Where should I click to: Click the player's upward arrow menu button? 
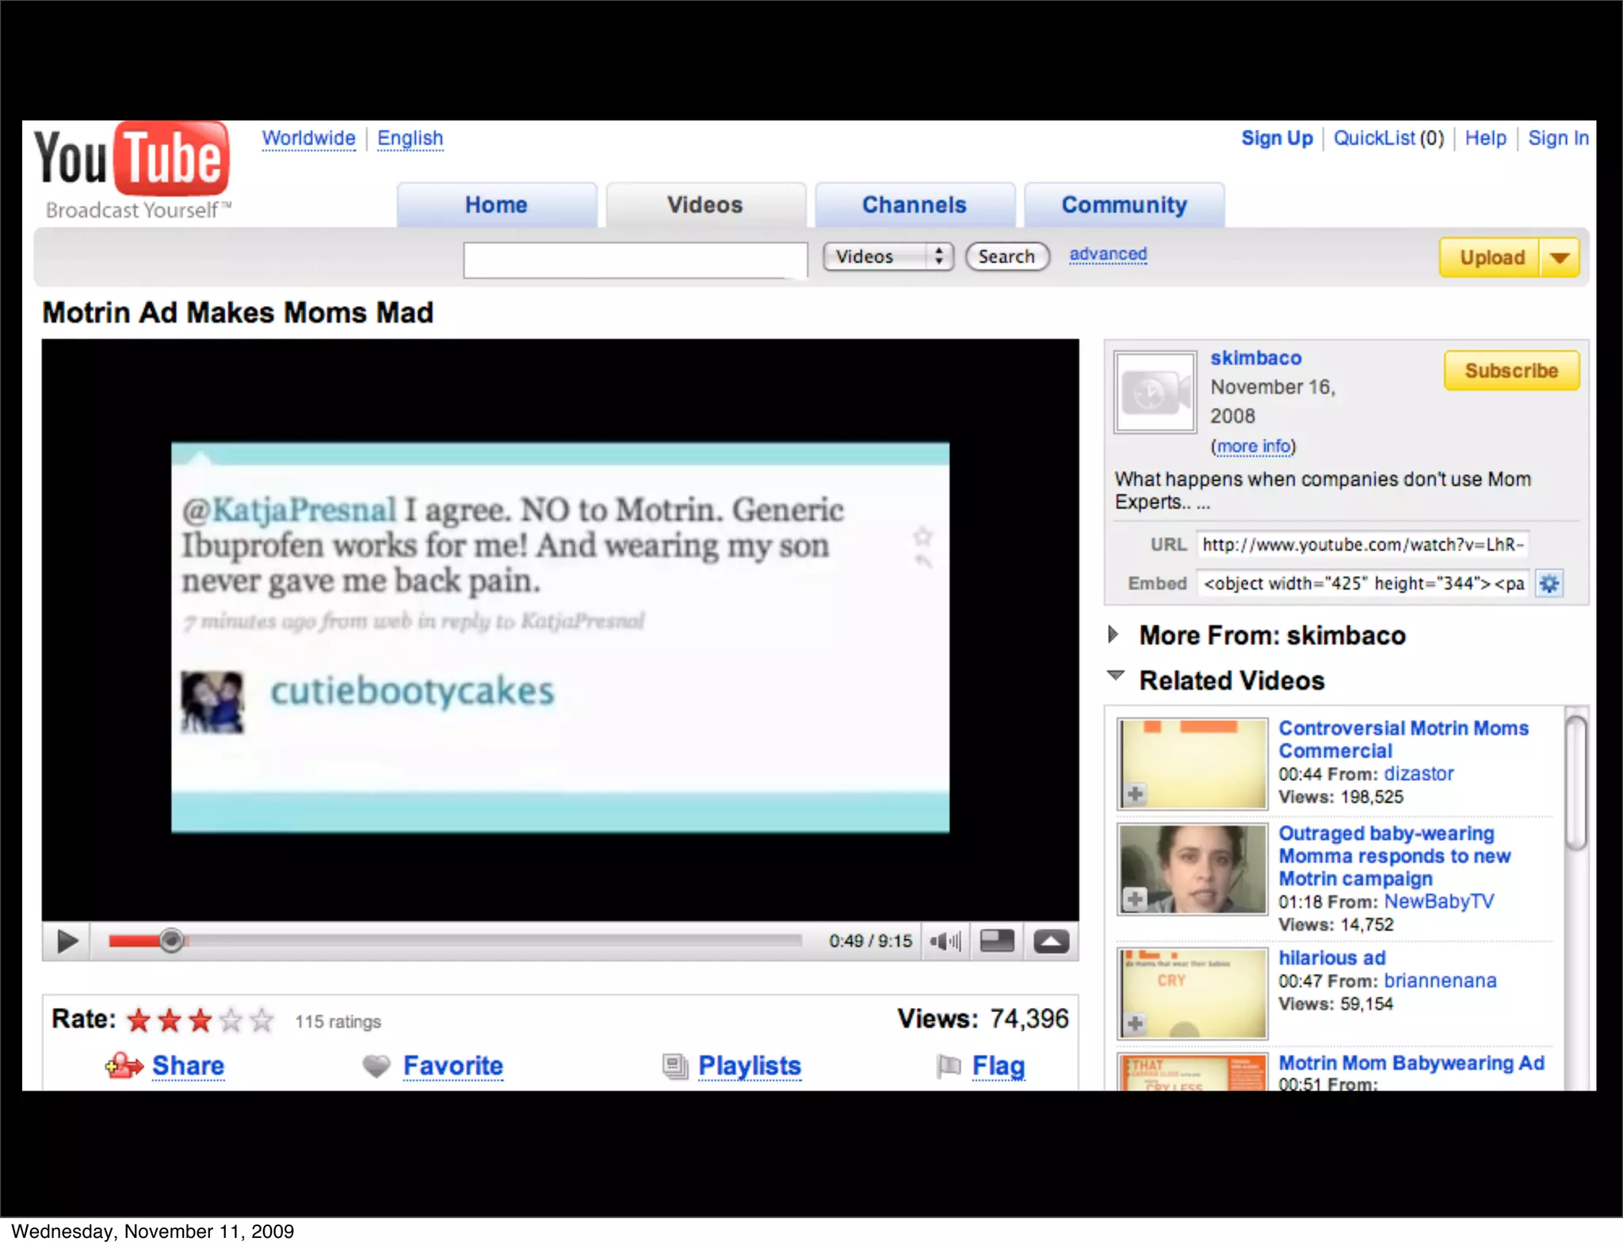coord(1051,942)
